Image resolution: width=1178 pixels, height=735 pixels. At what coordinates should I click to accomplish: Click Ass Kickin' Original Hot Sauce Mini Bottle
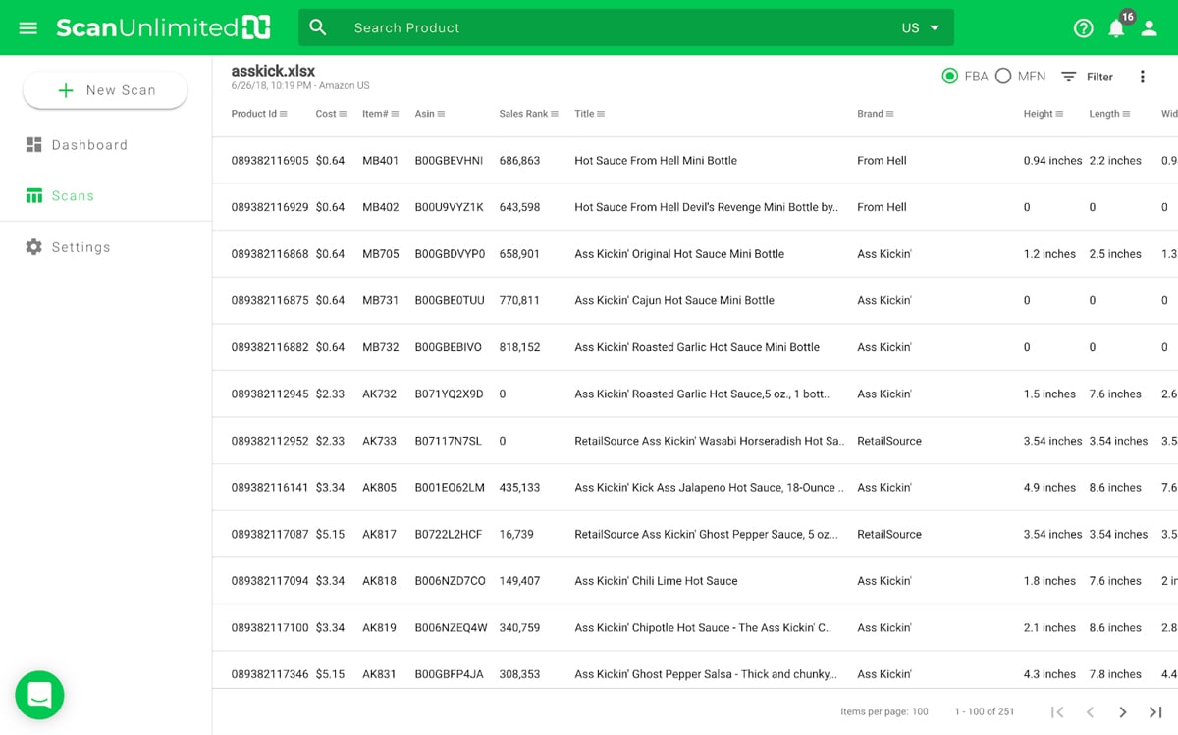click(679, 254)
